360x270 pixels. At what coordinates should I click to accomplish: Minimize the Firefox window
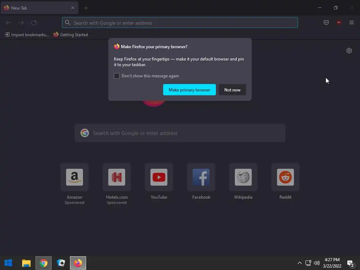click(319, 8)
